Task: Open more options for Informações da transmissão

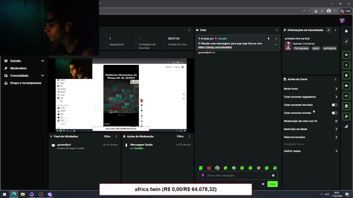Action: [335, 30]
